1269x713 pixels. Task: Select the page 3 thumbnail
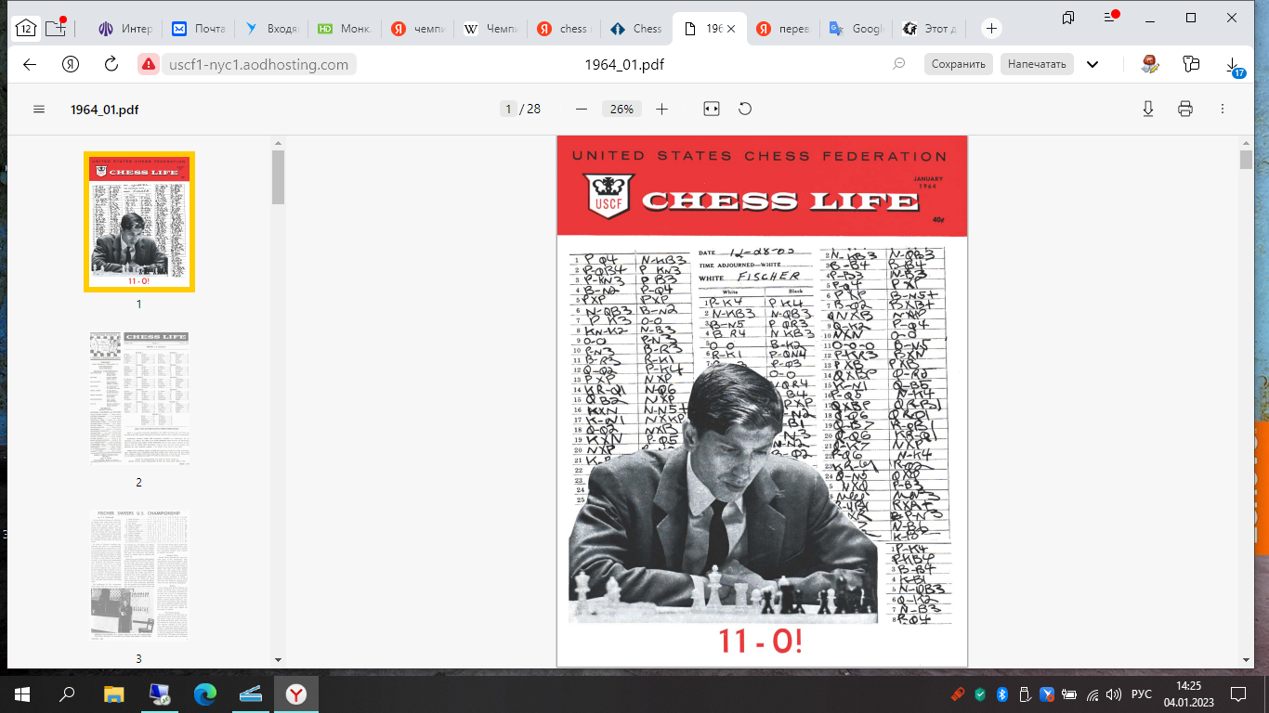pos(139,575)
